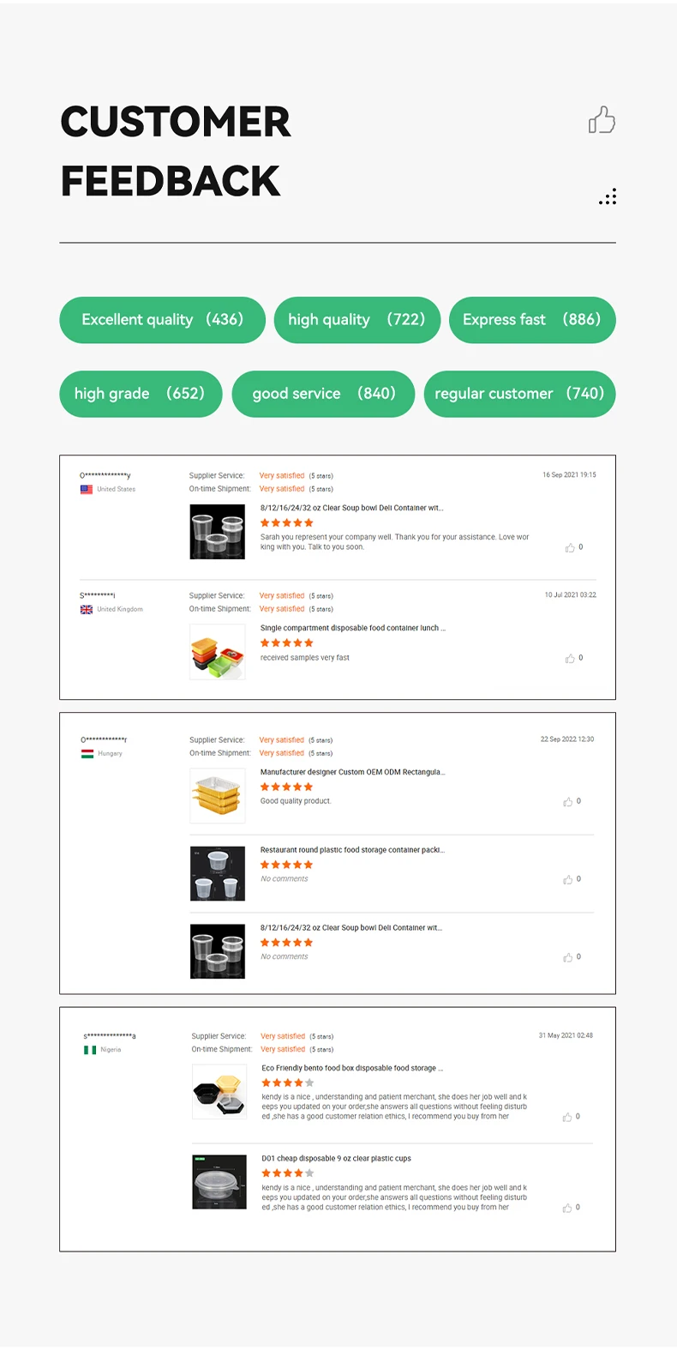Like the 'Good quality product' review
The width and height of the screenshot is (677, 1357).
[567, 802]
